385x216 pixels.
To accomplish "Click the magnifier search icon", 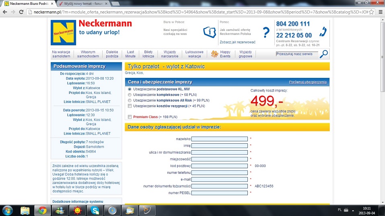I will [323, 54].
